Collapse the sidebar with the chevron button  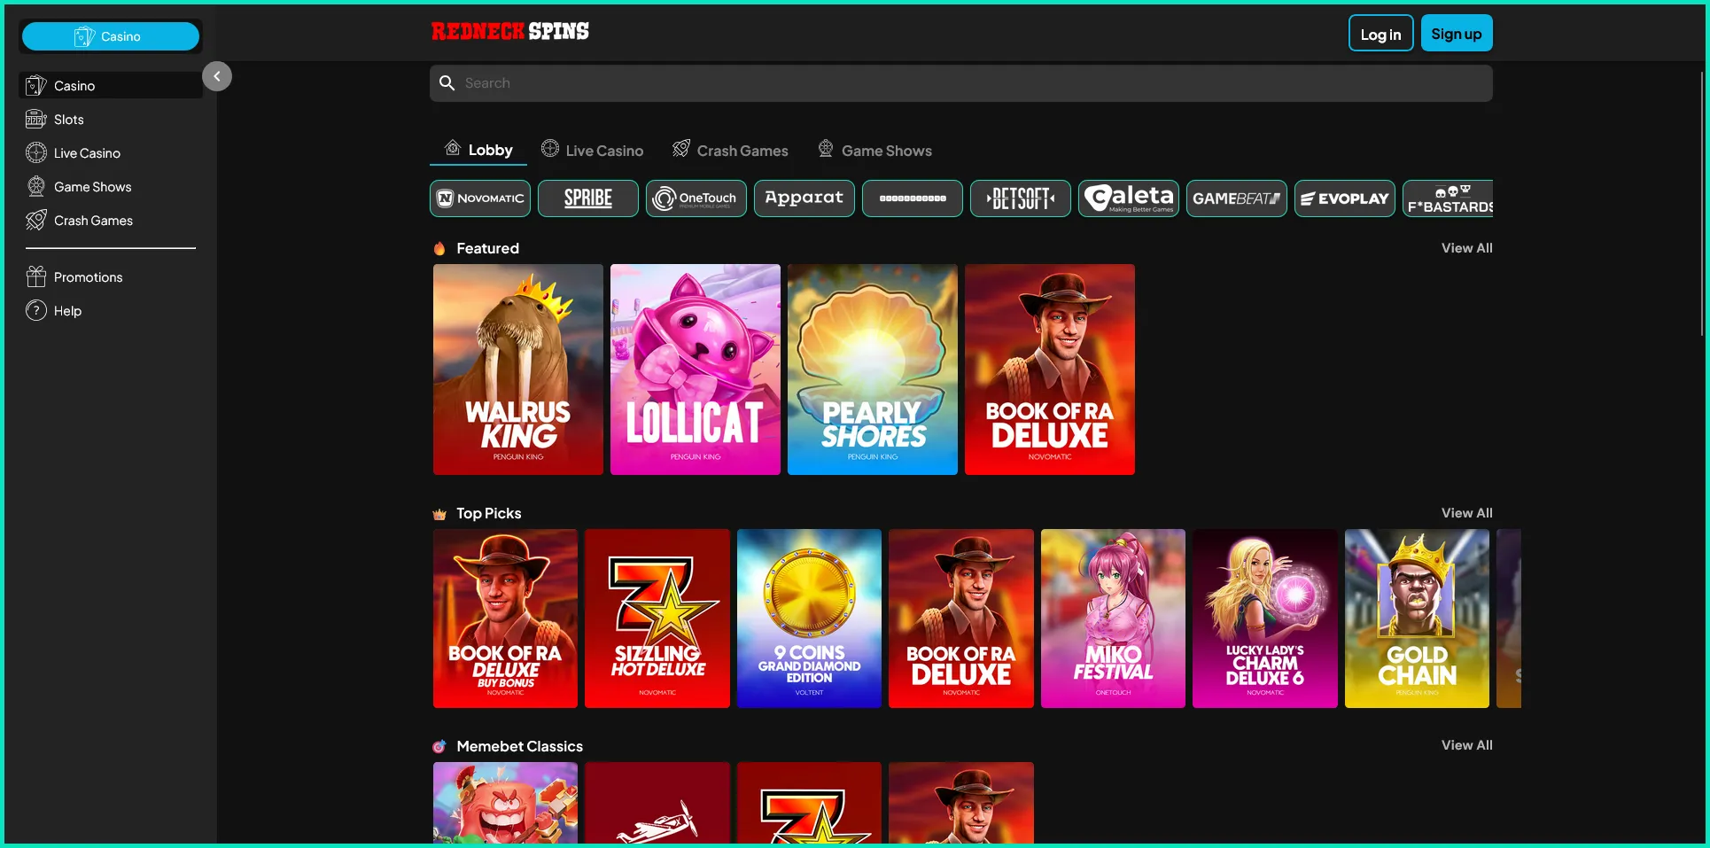pyautogui.click(x=217, y=77)
